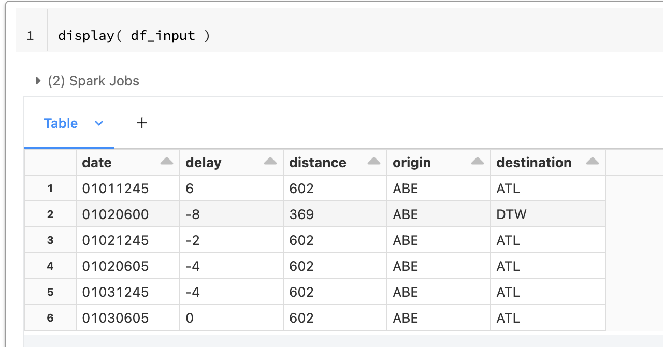Sort by the distance column arrow

[374, 162]
